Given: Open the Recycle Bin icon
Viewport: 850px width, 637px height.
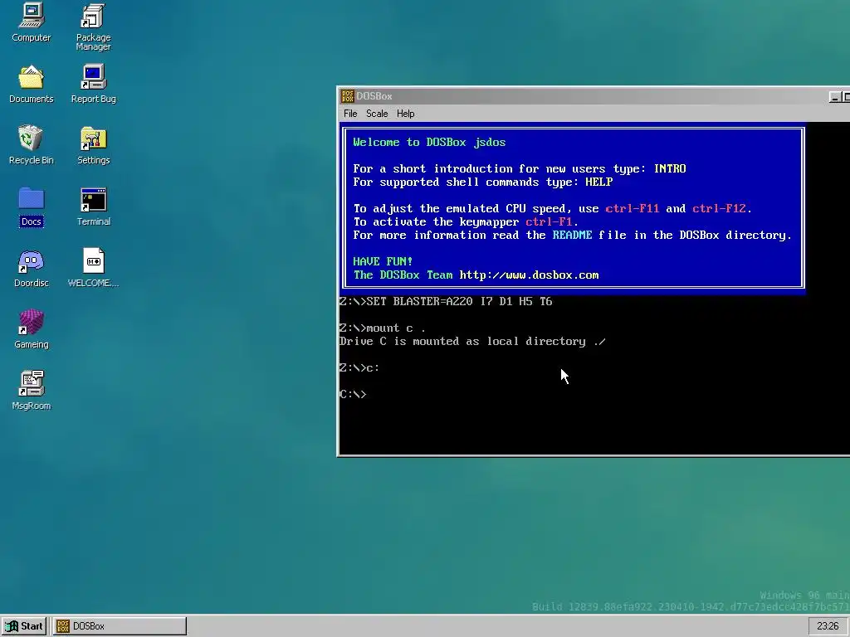Looking at the screenshot, I should [31, 145].
